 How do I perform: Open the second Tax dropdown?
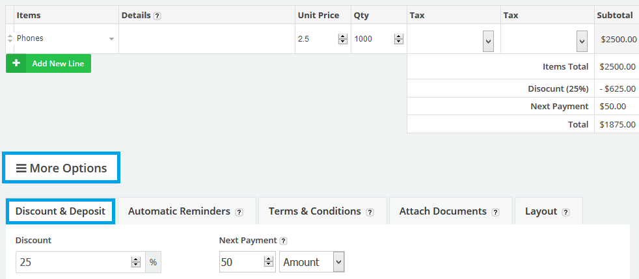point(582,42)
